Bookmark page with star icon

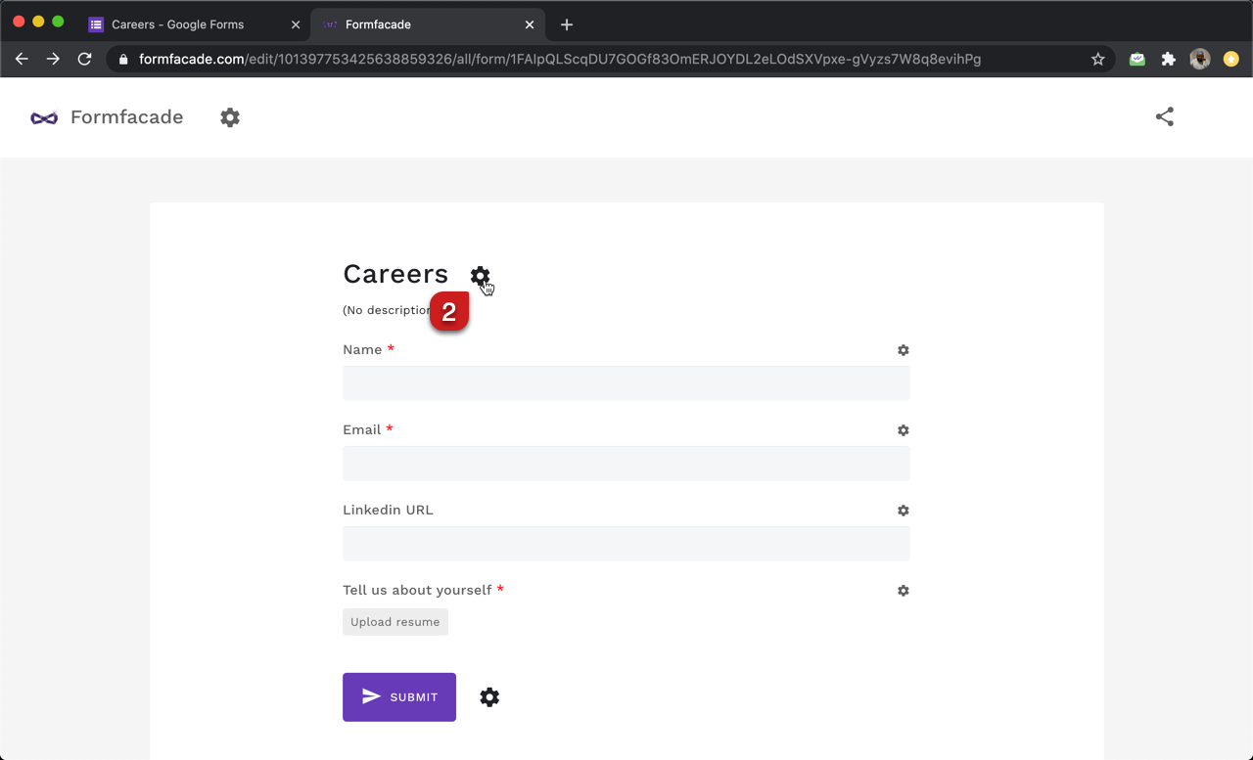click(1097, 59)
